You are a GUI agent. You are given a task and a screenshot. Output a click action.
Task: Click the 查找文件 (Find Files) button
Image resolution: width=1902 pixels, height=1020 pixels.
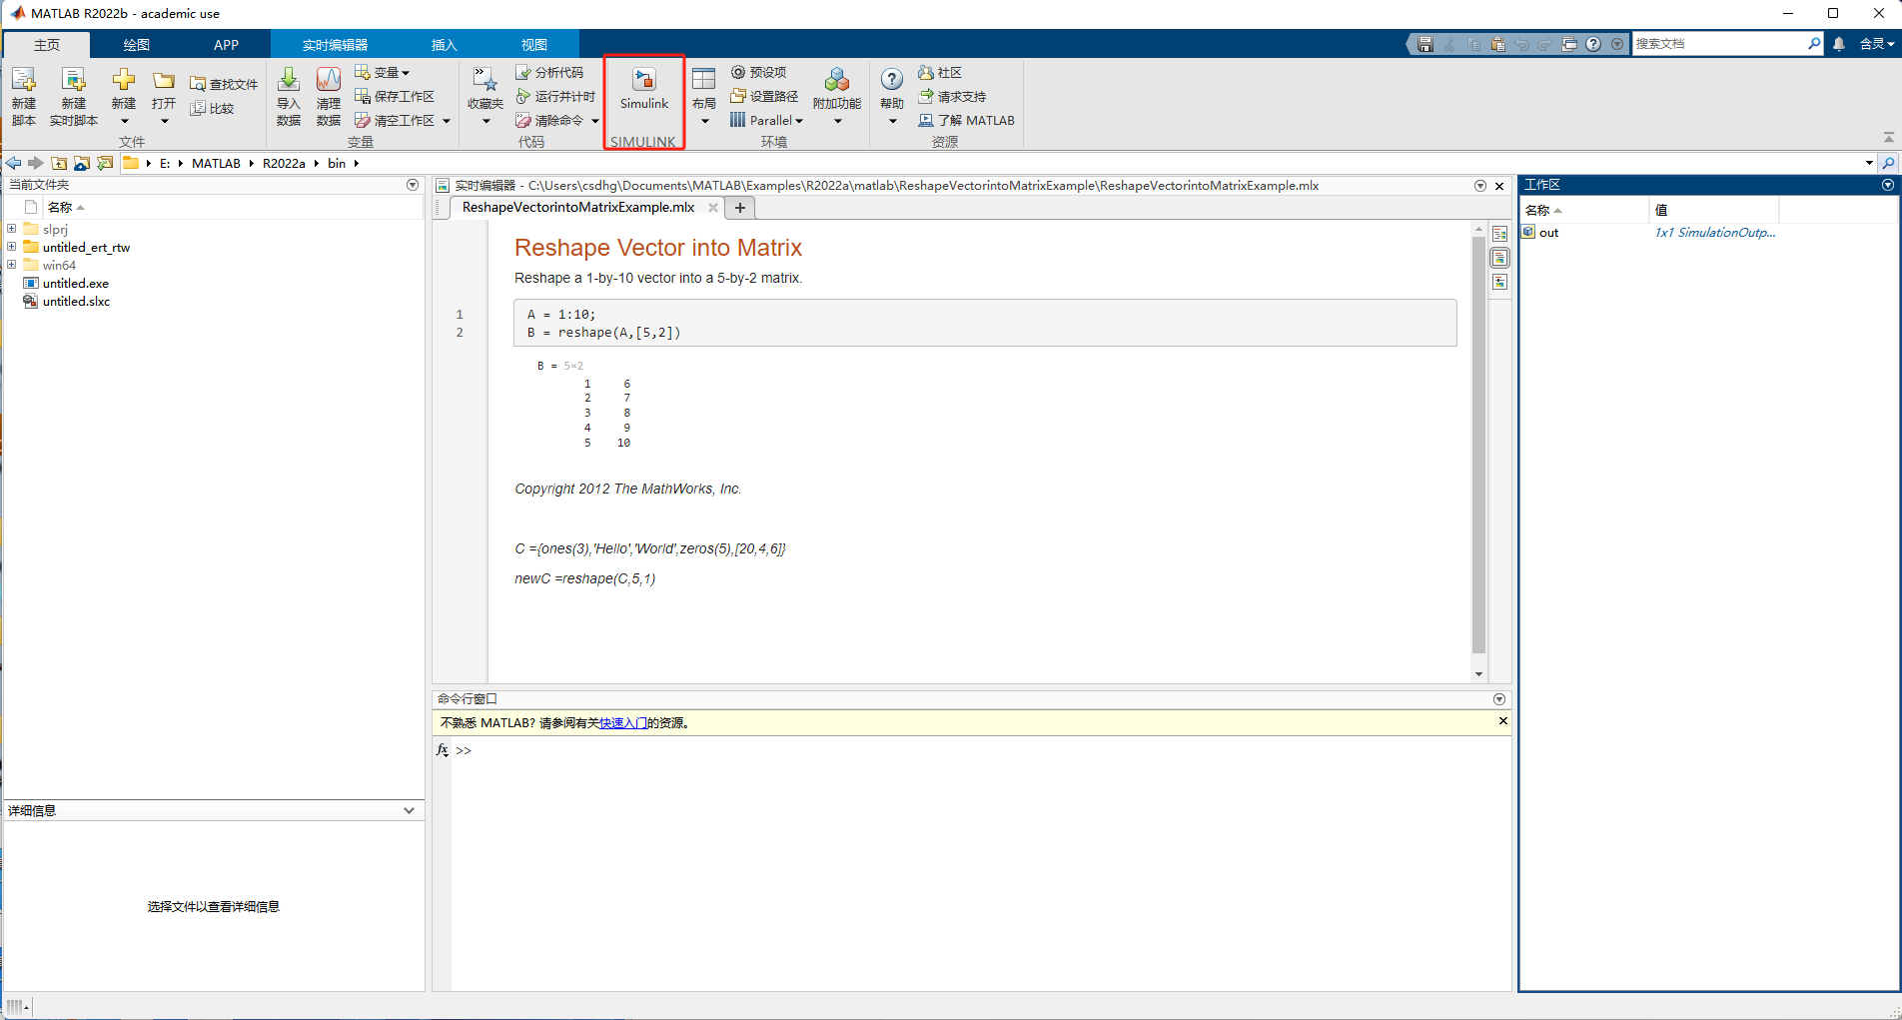[x=224, y=84]
